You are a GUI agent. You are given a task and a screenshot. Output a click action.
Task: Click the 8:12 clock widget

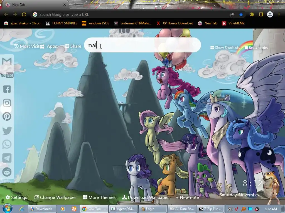click(253, 183)
